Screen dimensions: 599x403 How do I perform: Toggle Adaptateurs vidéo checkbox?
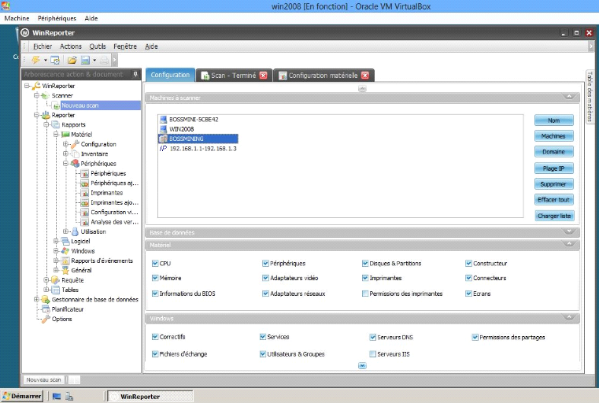[x=265, y=278]
